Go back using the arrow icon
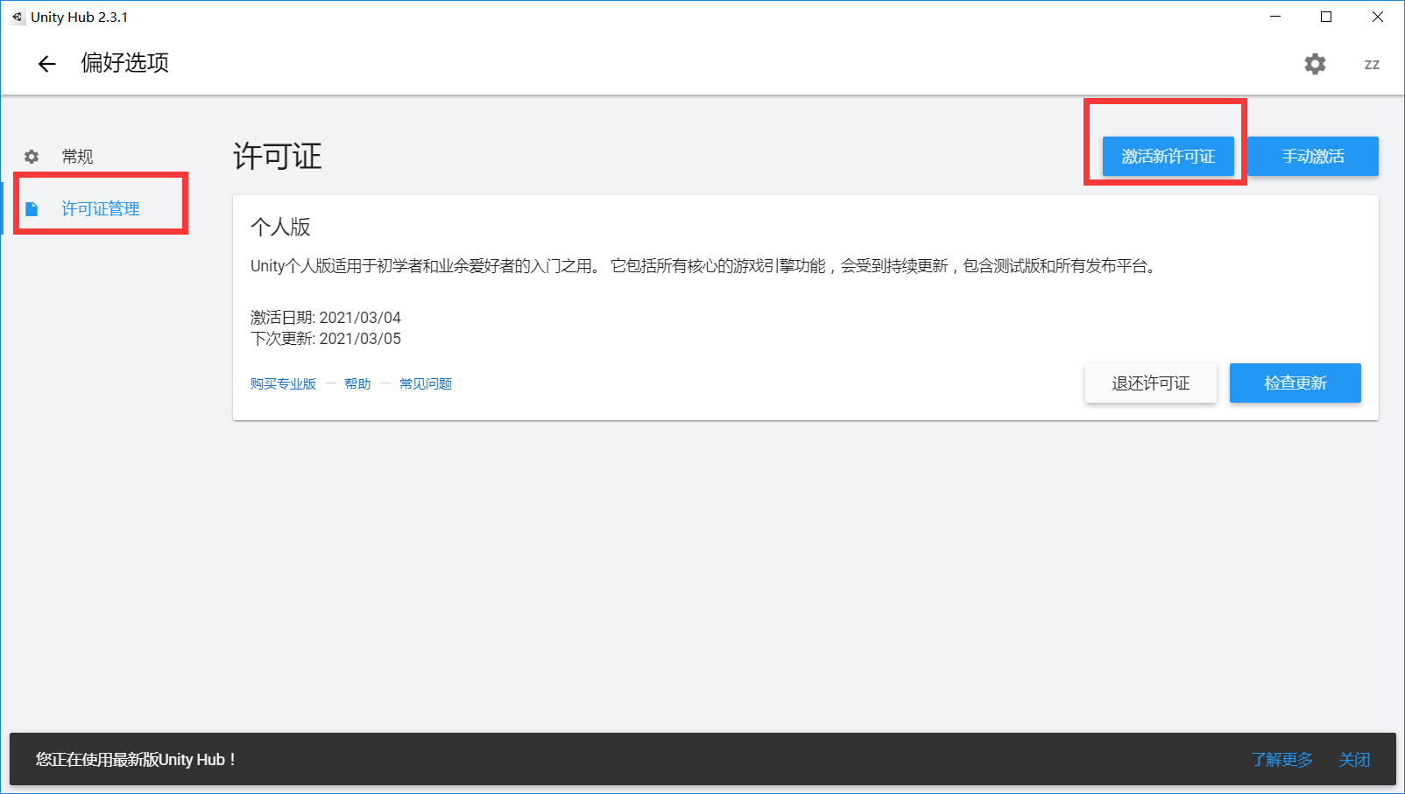The image size is (1405, 794). [46, 63]
